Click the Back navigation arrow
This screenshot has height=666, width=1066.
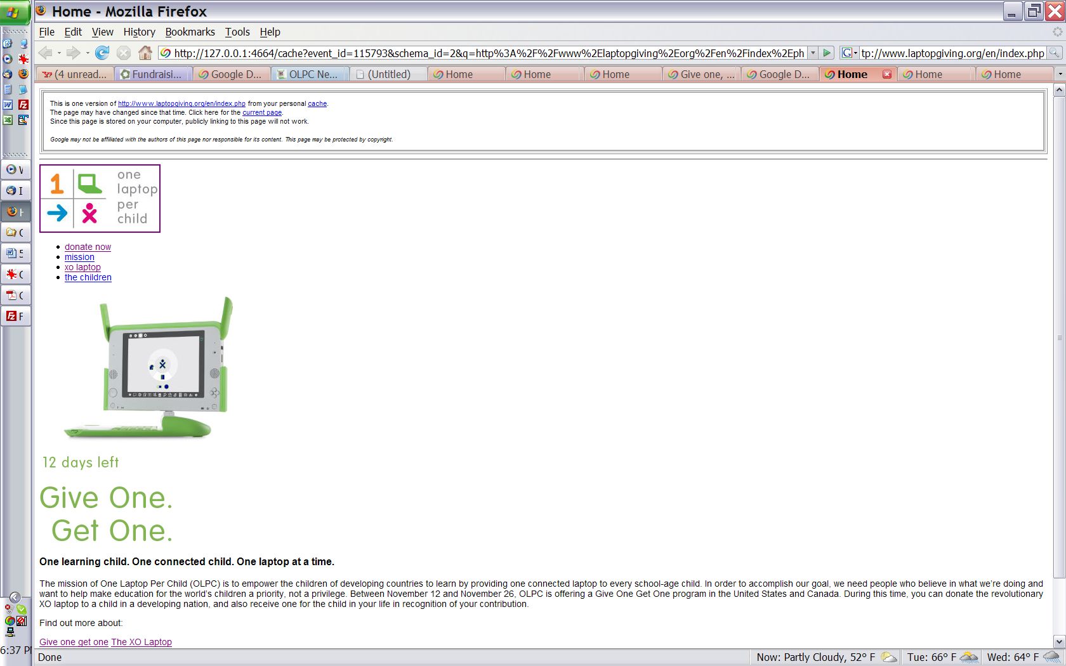(45, 53)
